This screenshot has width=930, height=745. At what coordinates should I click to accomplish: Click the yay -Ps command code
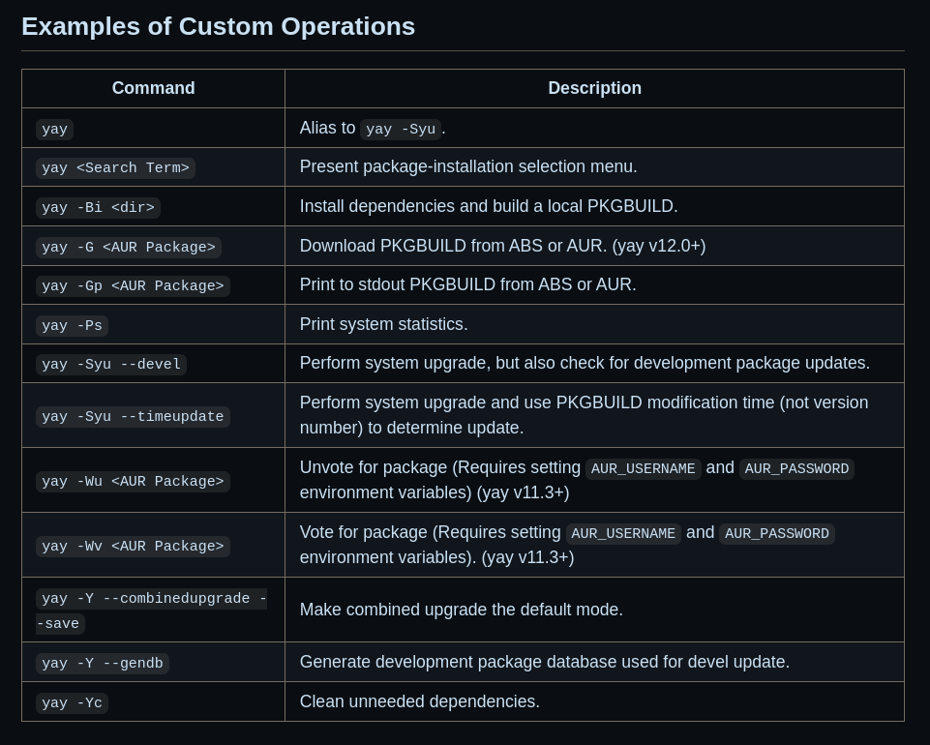coord(72,326)
